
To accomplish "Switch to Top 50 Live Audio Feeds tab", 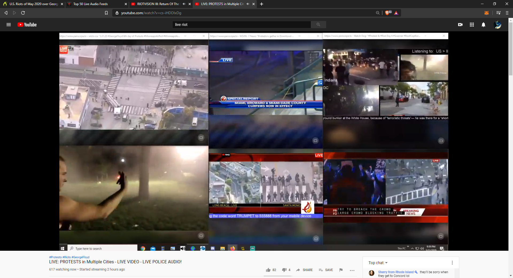I will [x=97, y=4].
